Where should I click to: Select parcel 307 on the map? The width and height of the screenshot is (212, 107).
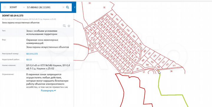click(152, 62)
